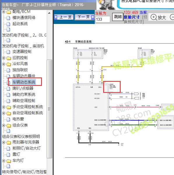Open the 换挡联锁 page
Viewport: 174px width, 175px height.
click(x=20, y=70)
